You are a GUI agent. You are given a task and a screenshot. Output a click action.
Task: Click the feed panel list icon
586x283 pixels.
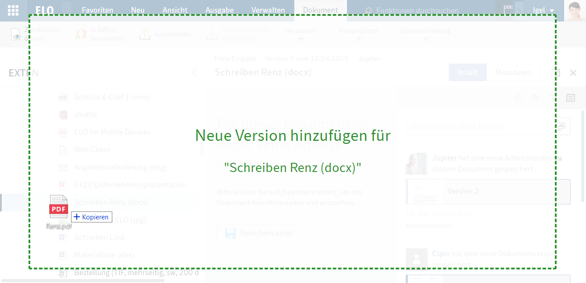(570, 98)
